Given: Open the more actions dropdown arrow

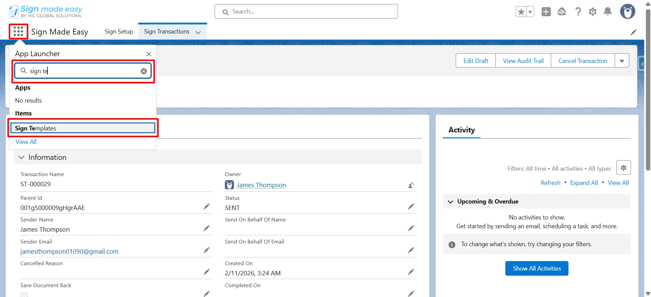Looking at the screenshot, I should coord(622,61).
